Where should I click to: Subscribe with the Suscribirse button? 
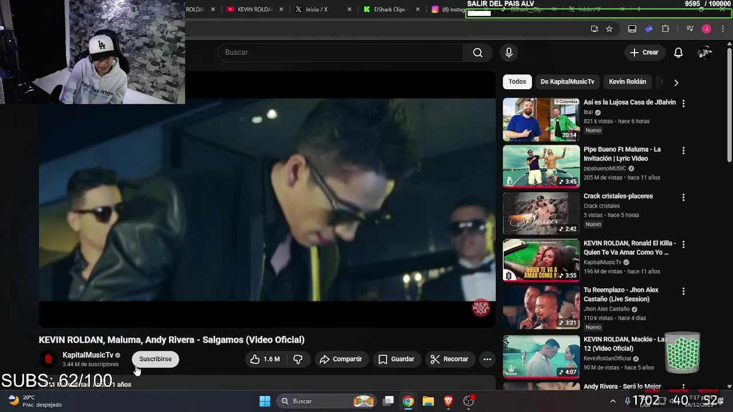(155, 359)
